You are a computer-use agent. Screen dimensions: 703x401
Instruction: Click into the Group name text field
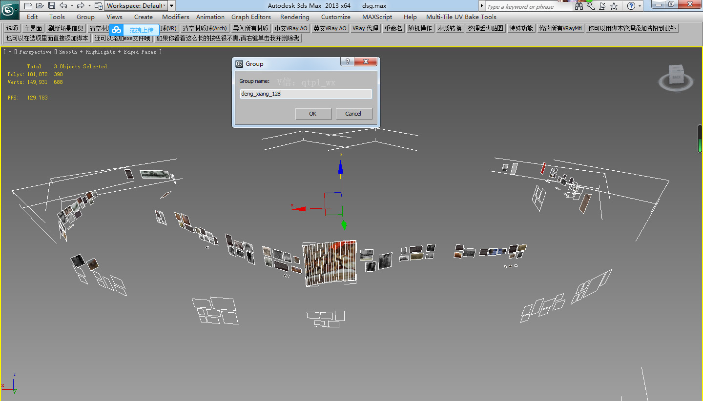click(x=306, y=94)
